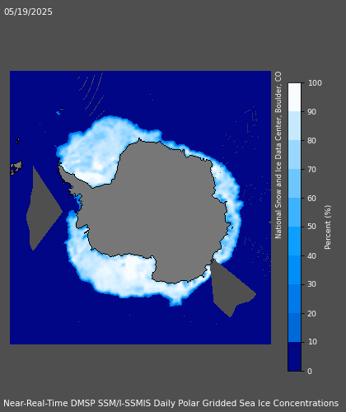
Task: Select the 80-90 percent pale blue band
Action: pos(294,126)
